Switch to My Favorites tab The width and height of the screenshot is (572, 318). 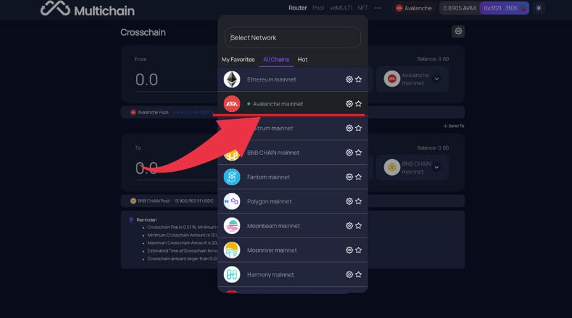pyautogui.click(x=238, y=60)
